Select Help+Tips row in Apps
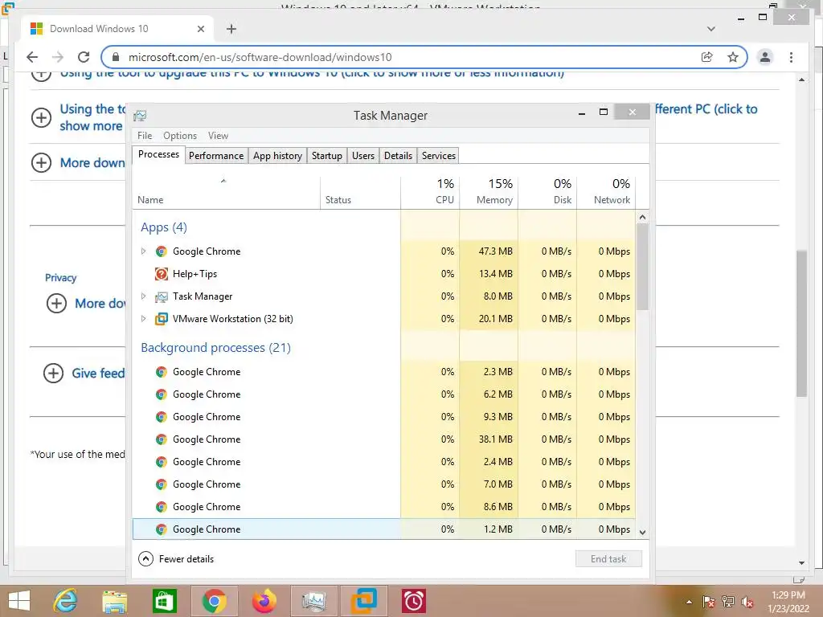 pos(384,274)
